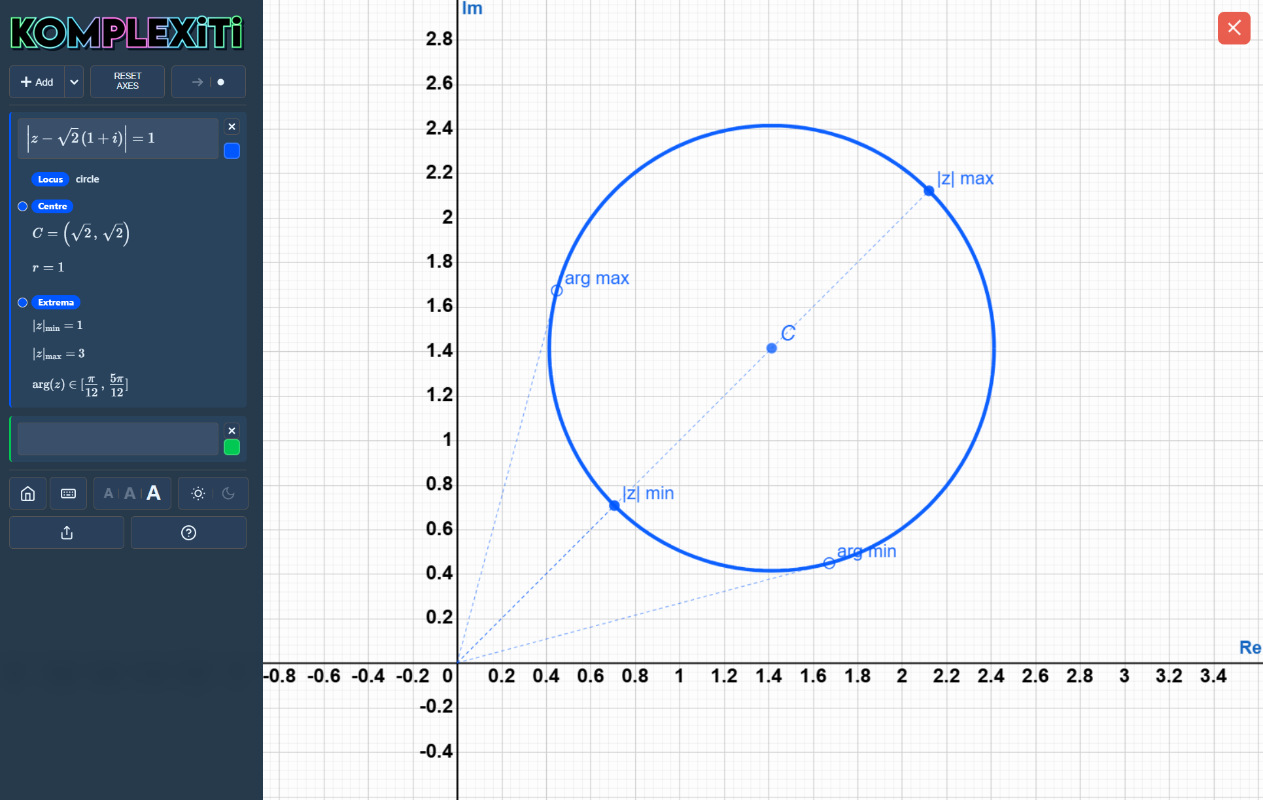This screenshot has width=1263, height=800.
Task: Click the r = 1 radius text
Action: (48, 268)
